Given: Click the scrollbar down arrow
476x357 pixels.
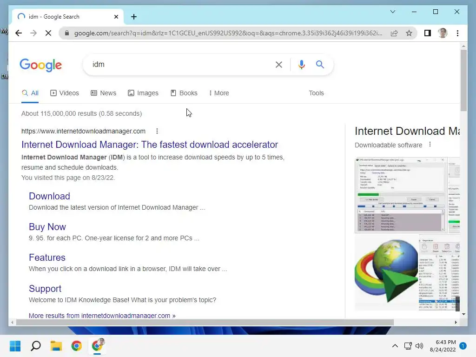Looking at the screenshot, I should pos(463,314).
